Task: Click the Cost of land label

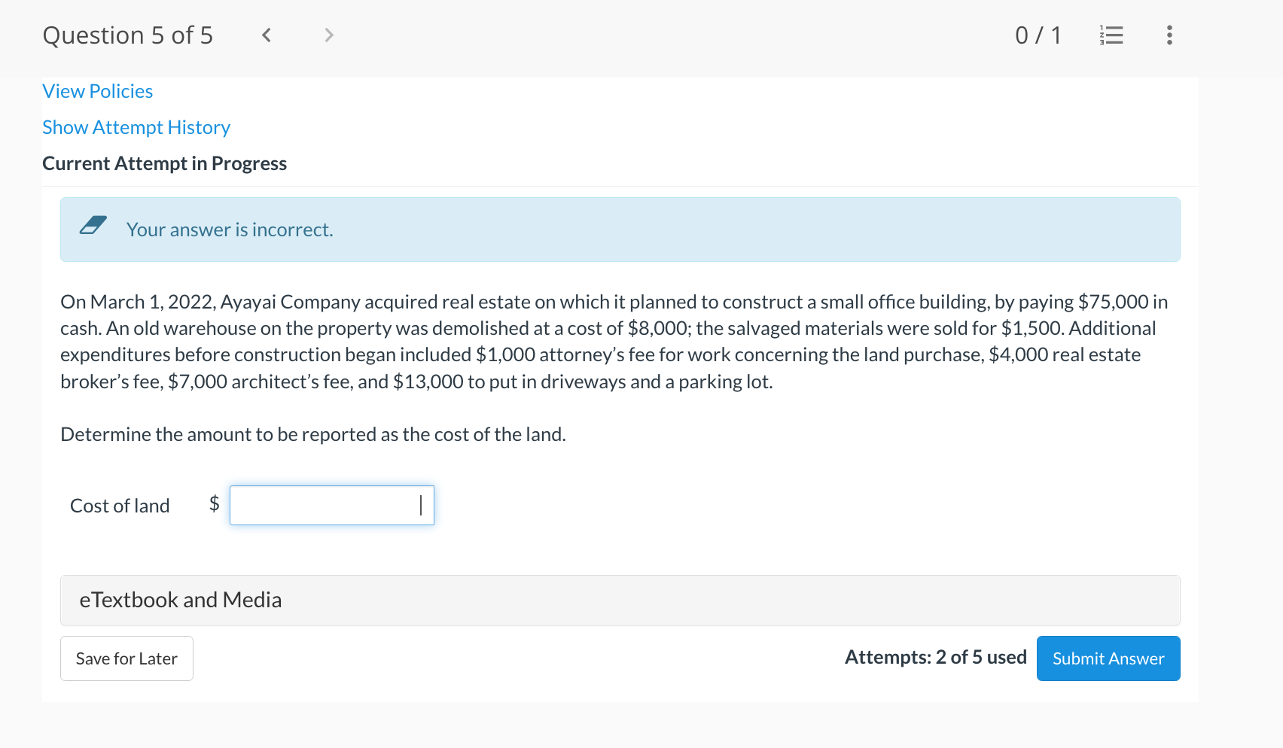Action: click(x=120, y=505)
